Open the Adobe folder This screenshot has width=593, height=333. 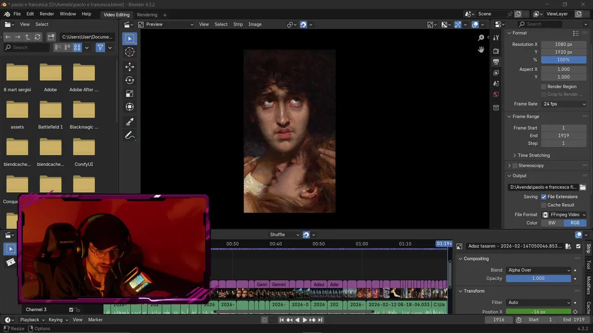pos(50,78)
